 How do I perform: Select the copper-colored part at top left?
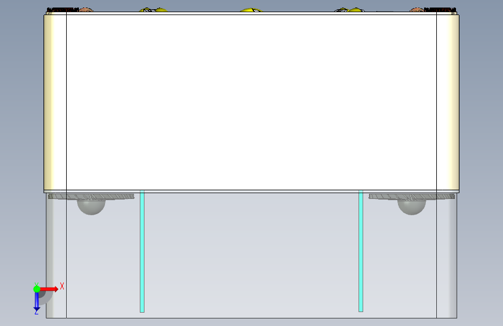pyautogui.click(x=86, y=10)
